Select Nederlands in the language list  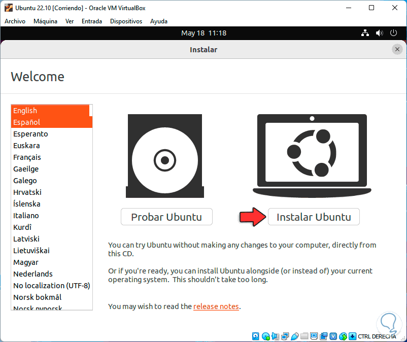click(52, 274)
